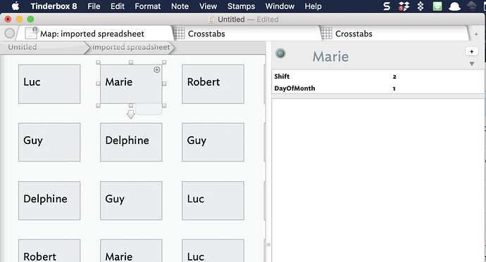This screenshot has height=262, width=486.
Task: Click the plus badge on Marie note
Action: 157,70
